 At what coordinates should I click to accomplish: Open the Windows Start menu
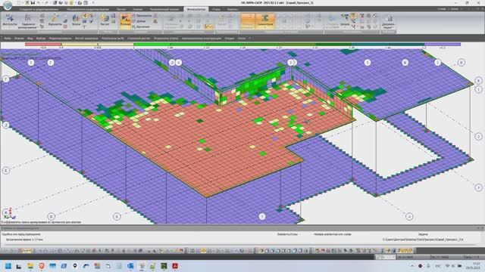pyautogui.click(x=8, y=266)
